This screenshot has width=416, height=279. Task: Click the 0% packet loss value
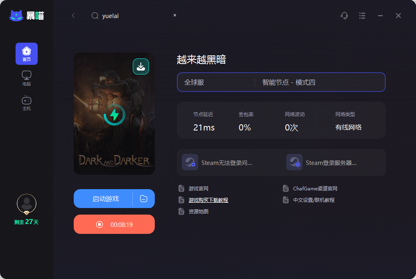244,128
